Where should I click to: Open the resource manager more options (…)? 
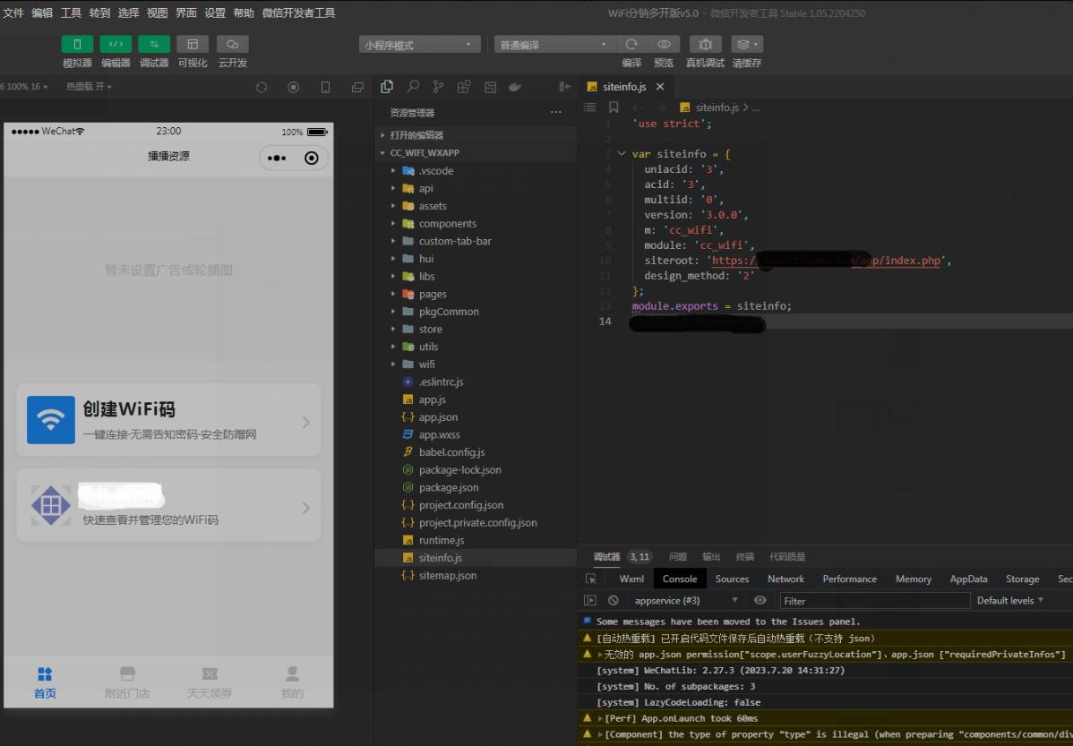(555, 112)
